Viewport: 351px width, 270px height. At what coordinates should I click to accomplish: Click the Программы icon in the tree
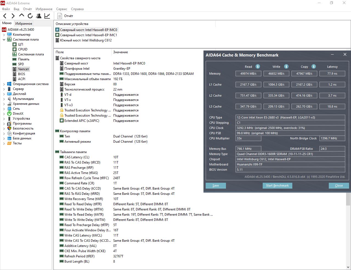(9, 123)
